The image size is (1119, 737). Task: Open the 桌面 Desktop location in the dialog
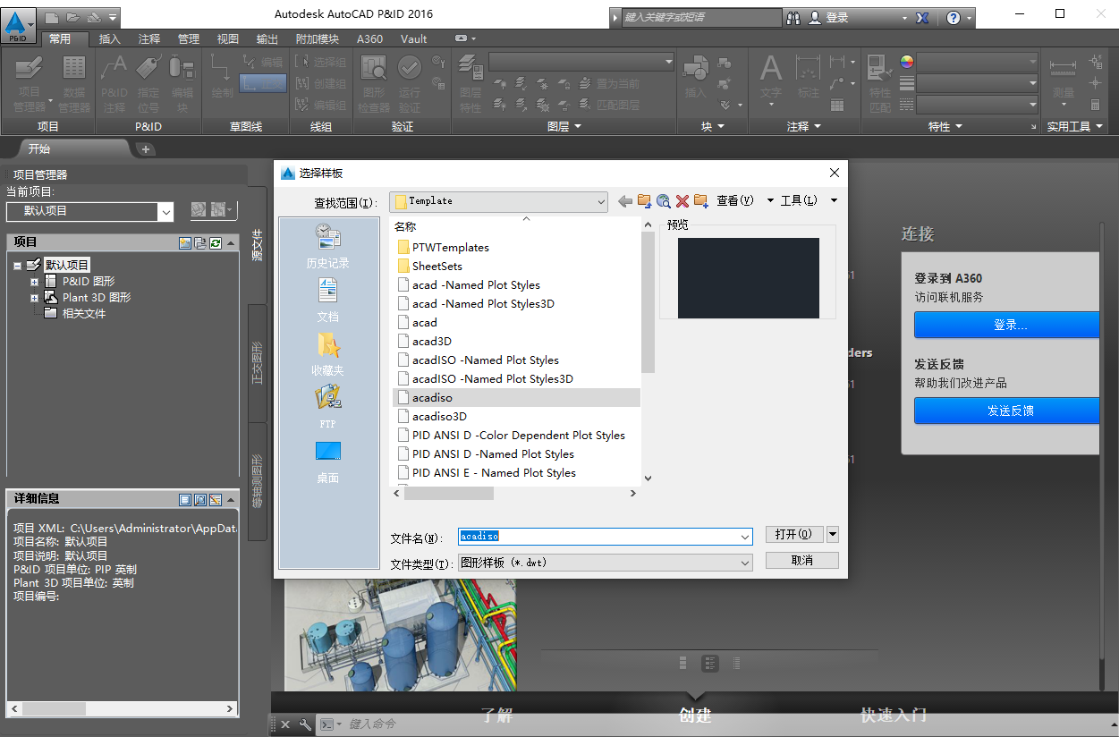click(327, 459)
